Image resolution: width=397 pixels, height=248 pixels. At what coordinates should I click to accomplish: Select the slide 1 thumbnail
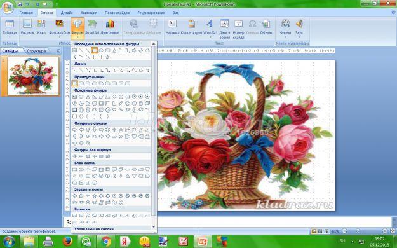33,76
